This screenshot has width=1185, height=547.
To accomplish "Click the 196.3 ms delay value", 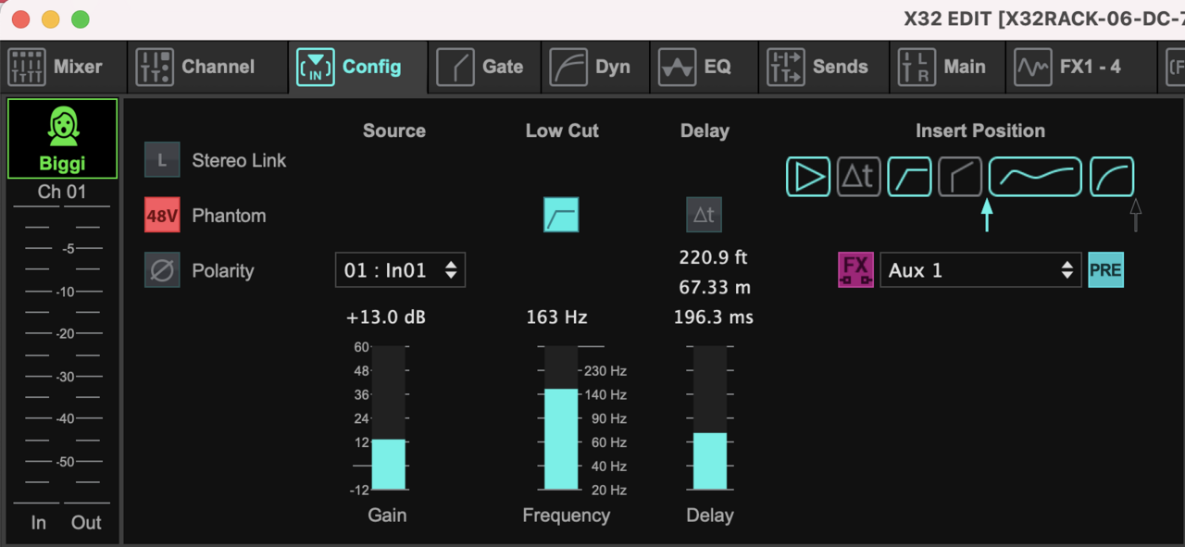I will pyautogui.click(x=714, y=317).
